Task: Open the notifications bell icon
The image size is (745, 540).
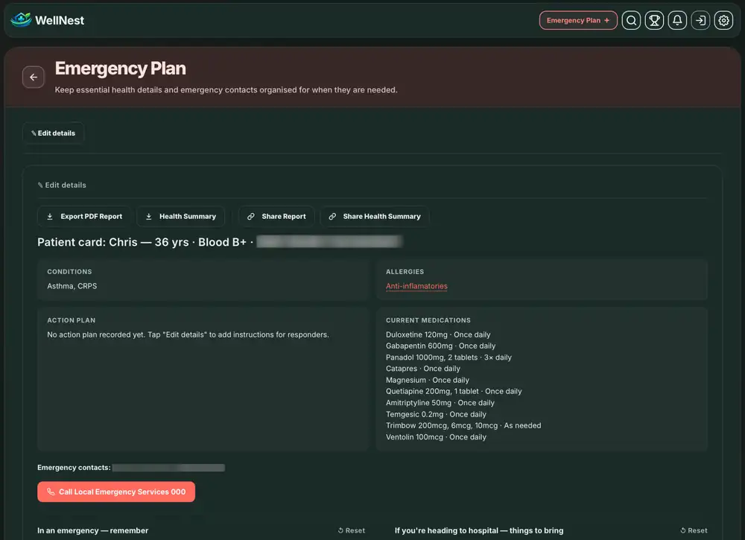Action: pos(677,20)
